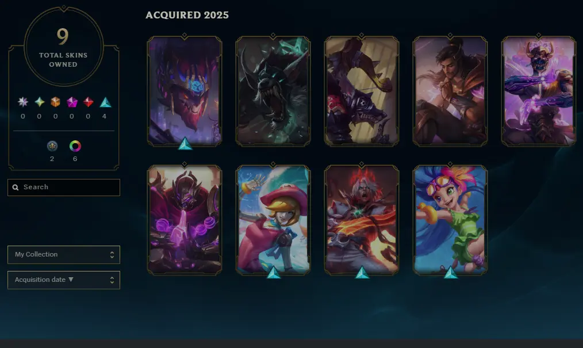Click the 9 Total Skins Owned badge
Screen dimensions: 583x348
click(x=64, y=46)
